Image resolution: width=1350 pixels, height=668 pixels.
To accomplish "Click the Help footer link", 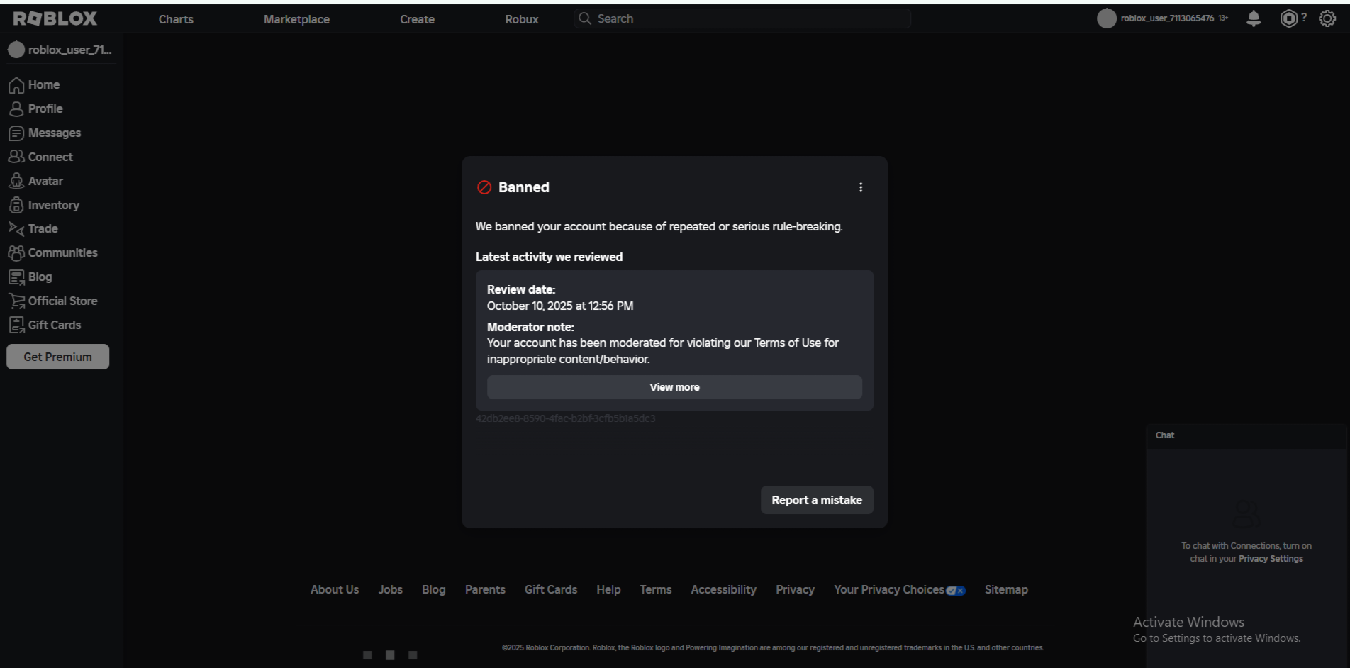I will [x=608, y=590].
